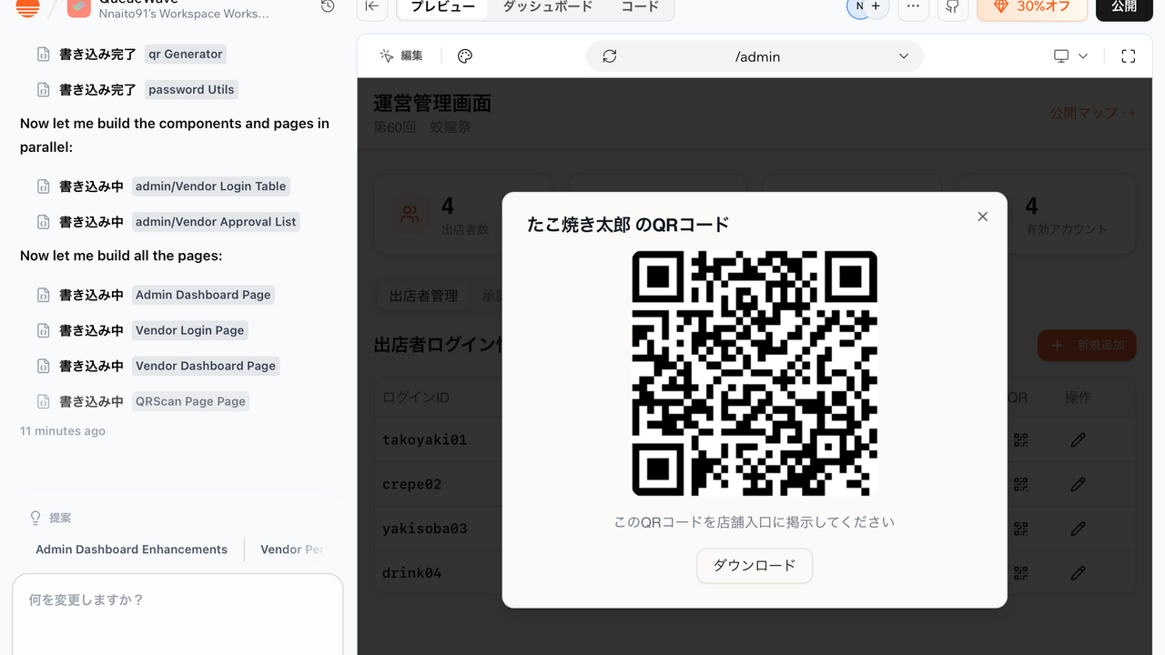
Task: Click the lightbulb 提案 icon
Action: pos(36,518)
